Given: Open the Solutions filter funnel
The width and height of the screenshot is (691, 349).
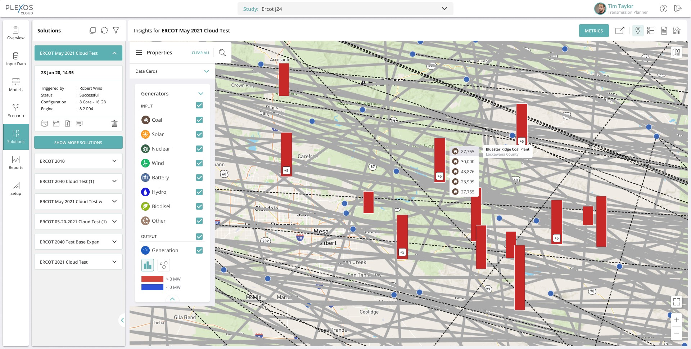Looking at the screenshot, I should [x=116, y=31].
